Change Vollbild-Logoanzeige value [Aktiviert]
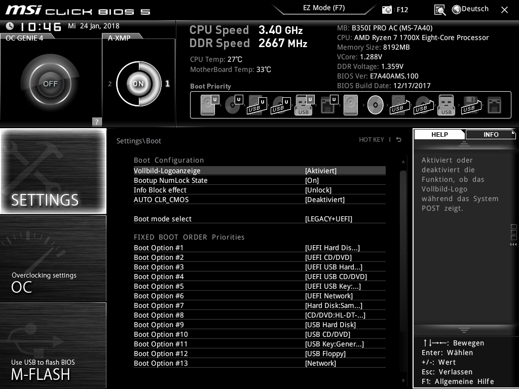519x389 pixels. (x=320, y=171)
